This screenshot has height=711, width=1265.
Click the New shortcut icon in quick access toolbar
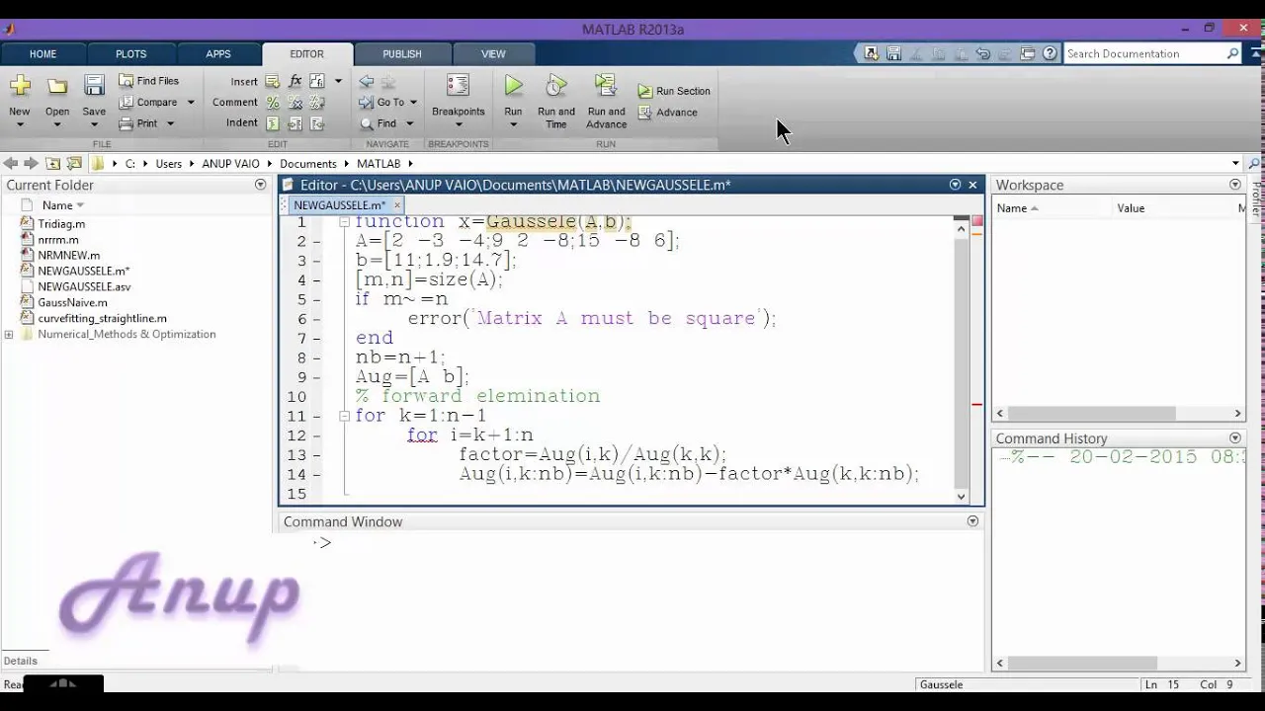[871, 53]
